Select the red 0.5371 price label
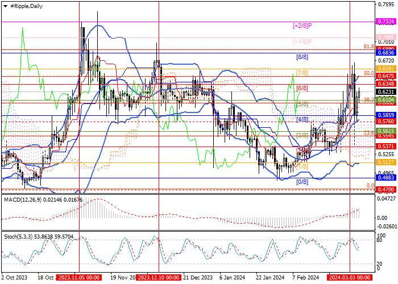398x284 pixels. pos(386,147)
